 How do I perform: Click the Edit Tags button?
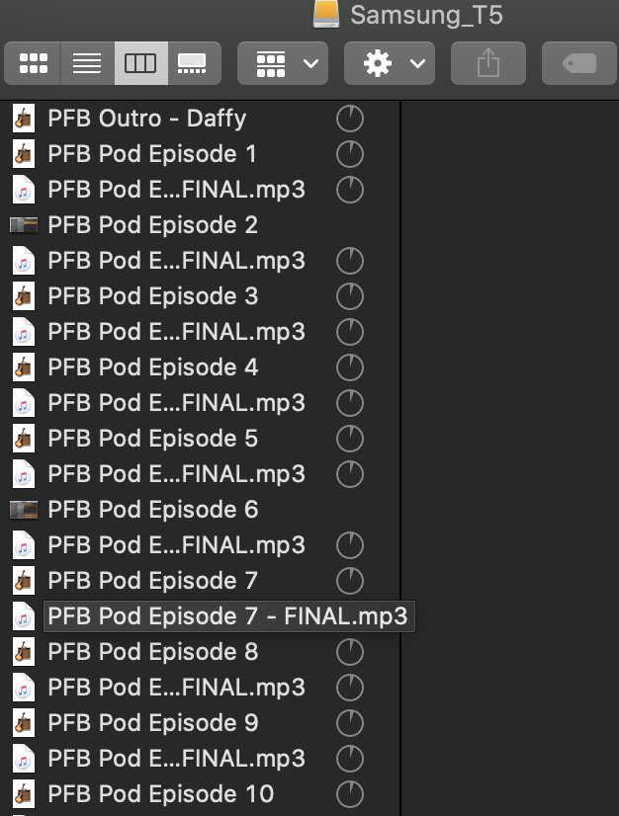click(x=579, y=63)
